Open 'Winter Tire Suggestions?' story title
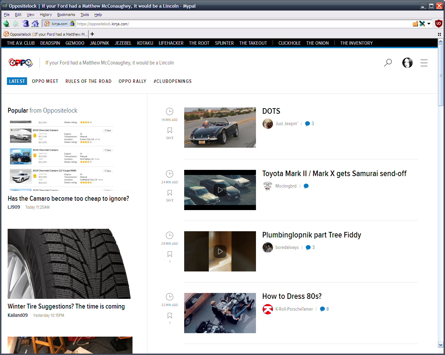The width and height of the screenshot is (445, 355). [66, 306]
